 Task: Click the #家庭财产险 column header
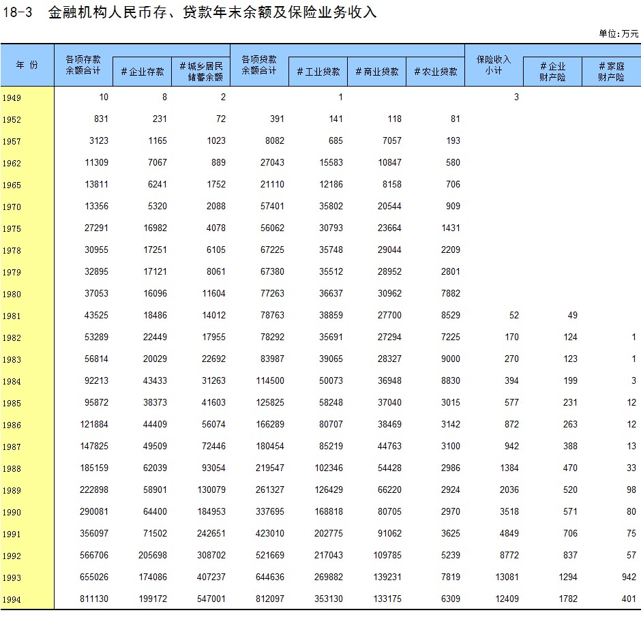point(611,72)
